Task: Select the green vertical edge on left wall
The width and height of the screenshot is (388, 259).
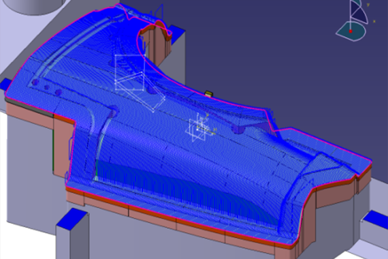Action: pyautogui.click(x=53, y=149)
